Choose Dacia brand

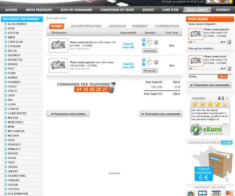(12, 51)
